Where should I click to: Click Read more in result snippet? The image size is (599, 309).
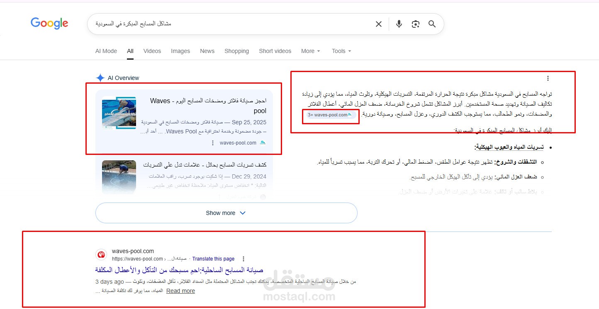[180, 291]
